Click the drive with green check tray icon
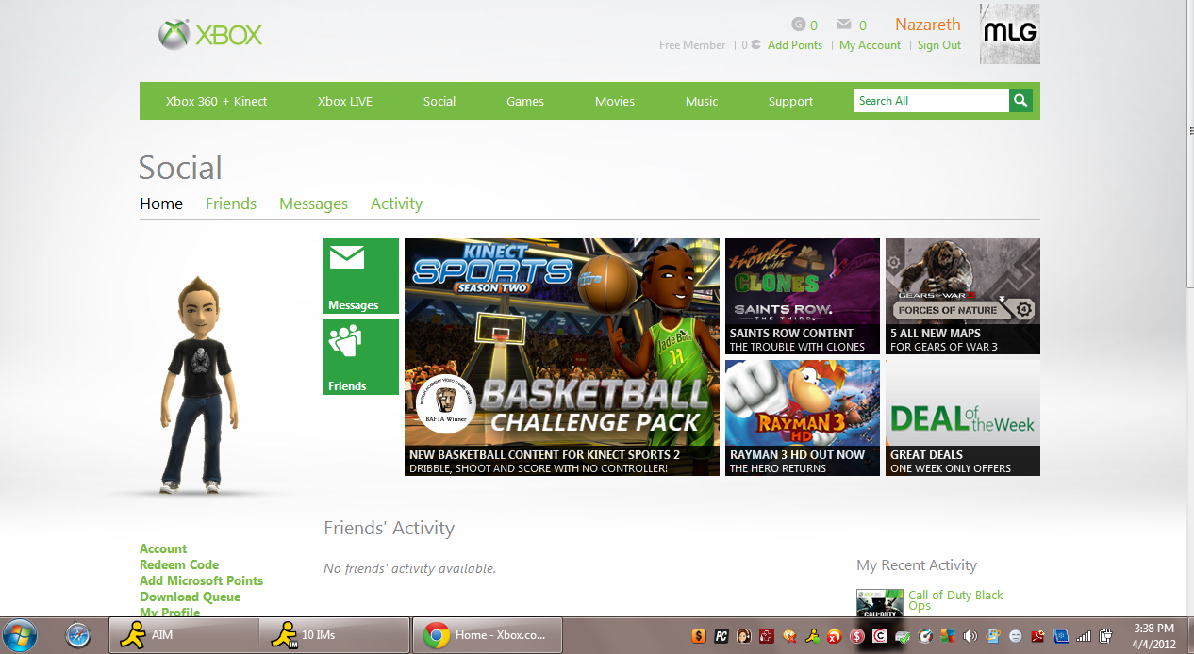1194x654 pixels. point(903,636)
